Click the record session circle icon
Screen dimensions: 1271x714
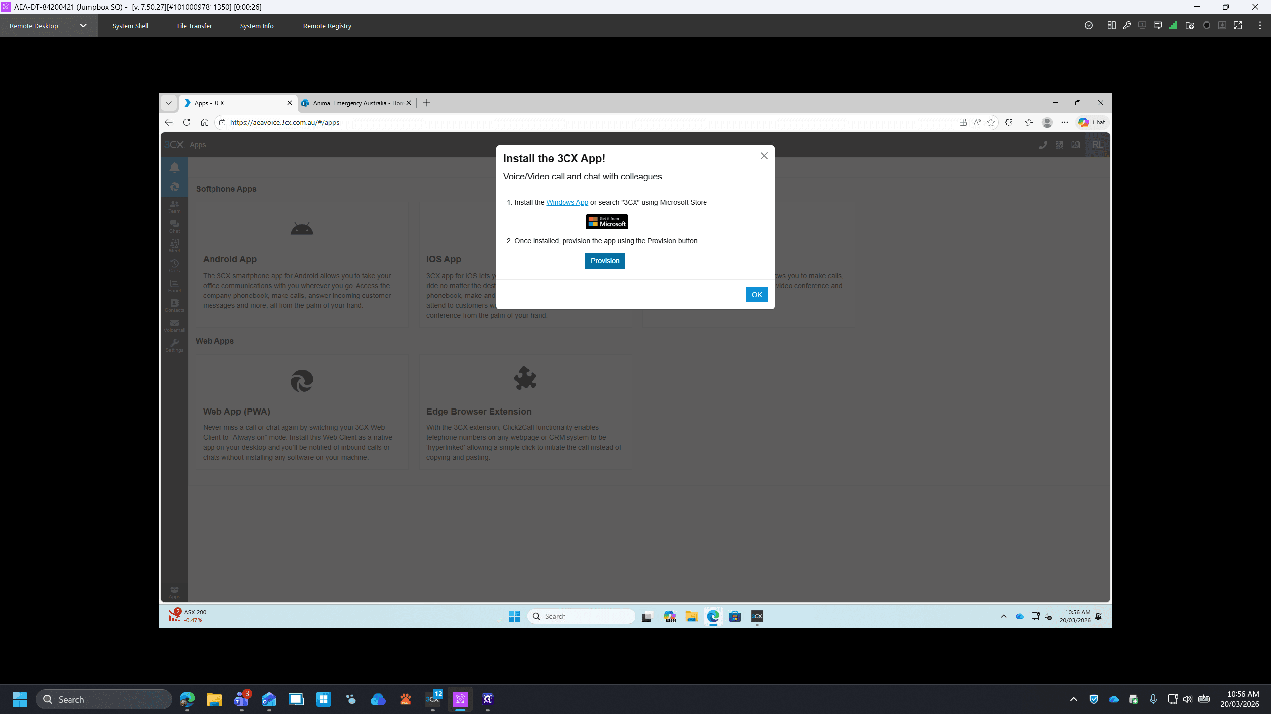coord(1207,25)
